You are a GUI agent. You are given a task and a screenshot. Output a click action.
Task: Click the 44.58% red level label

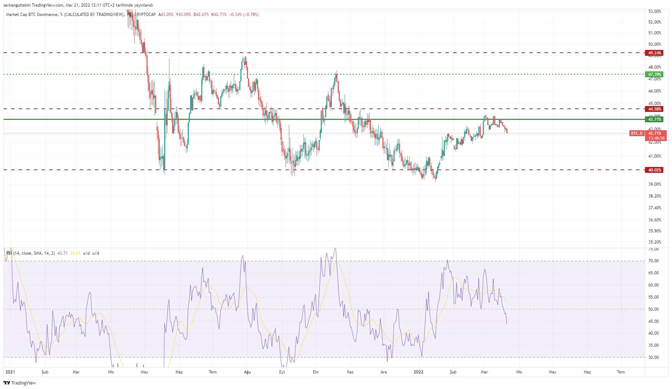point(654,109)
